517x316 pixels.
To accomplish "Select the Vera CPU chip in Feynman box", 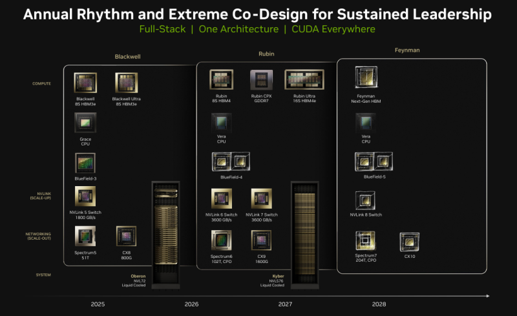I will [x=366, y=123].
